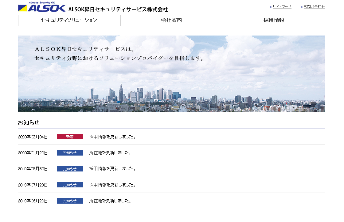Viewport: 344px width, 222px height.
Task: Click the red 新着 badge
Action: tap(70, 137)
